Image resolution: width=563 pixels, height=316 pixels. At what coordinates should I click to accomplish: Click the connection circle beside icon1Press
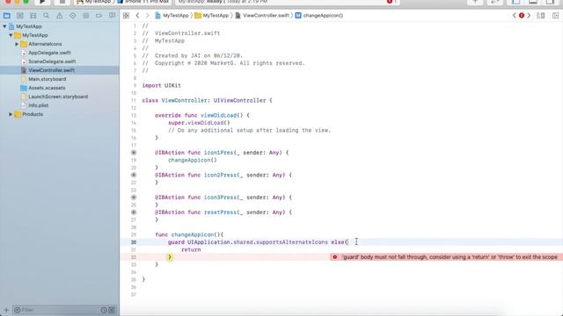134,153
